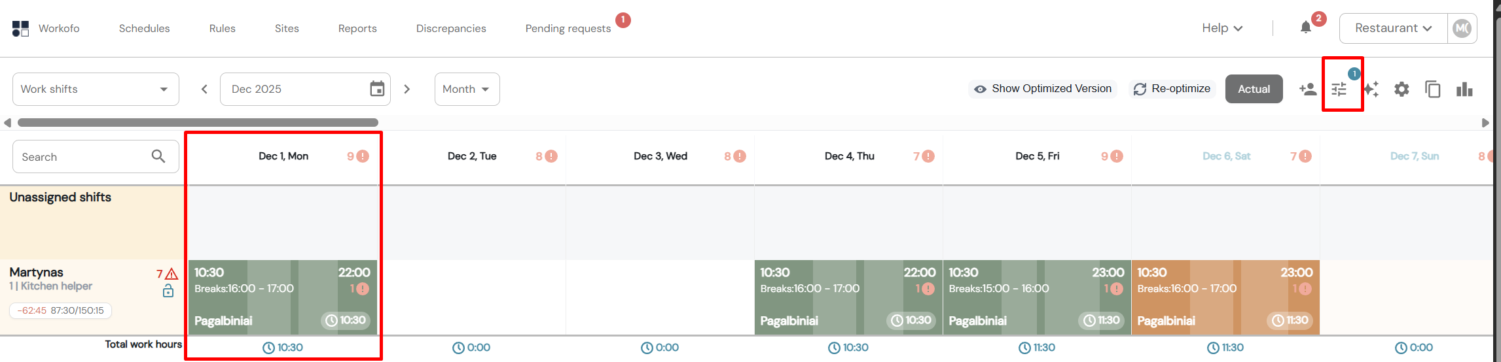Open the Restaurant account dropdown

(1393, 28)
